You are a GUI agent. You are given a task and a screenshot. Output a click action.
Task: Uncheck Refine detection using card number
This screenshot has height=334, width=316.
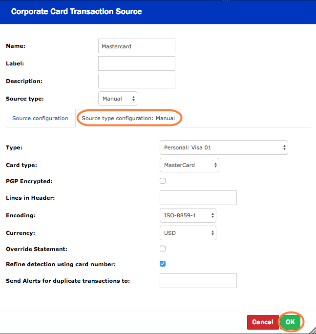163,264
